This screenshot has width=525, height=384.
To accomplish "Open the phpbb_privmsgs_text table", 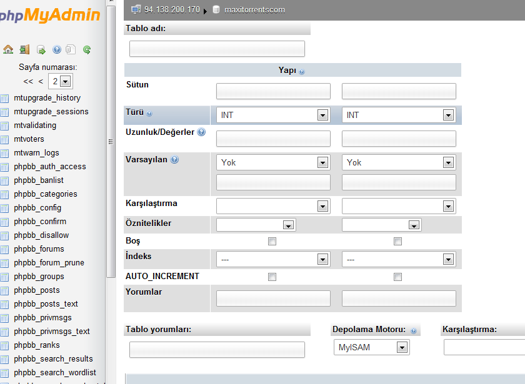I will tap(51, 332).
